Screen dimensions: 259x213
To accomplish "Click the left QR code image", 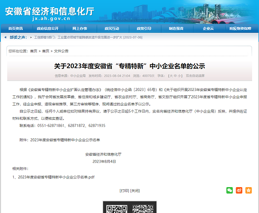I will coord(117,209).
